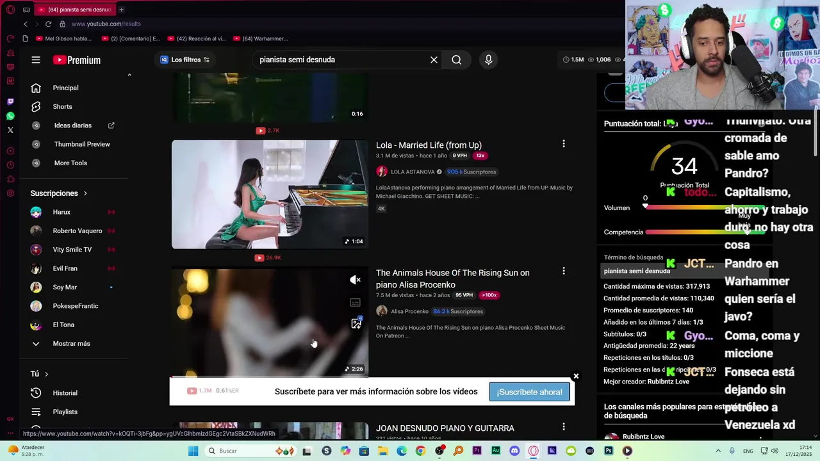Open browser settings gear in sidebar

(x=10, y=193)
